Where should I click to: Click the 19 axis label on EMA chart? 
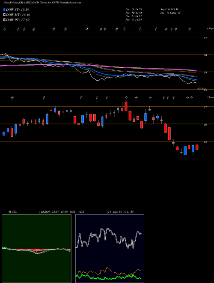[205, 72]
